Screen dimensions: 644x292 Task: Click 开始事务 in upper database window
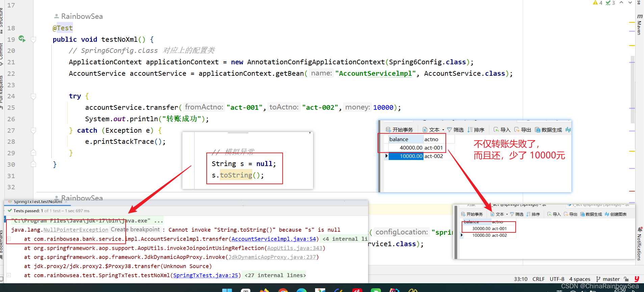point(400,130)
